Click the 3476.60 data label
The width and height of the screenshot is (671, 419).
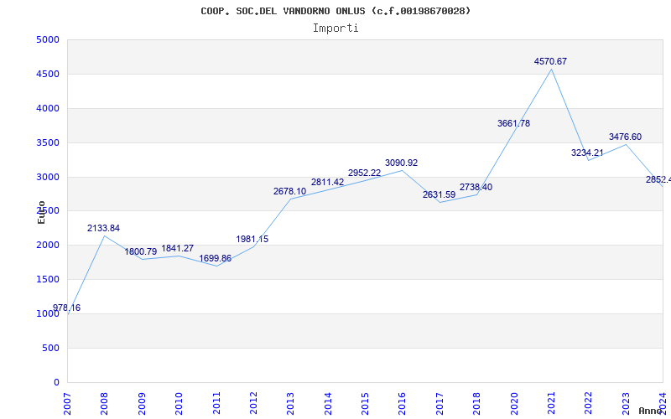(625, 137)
